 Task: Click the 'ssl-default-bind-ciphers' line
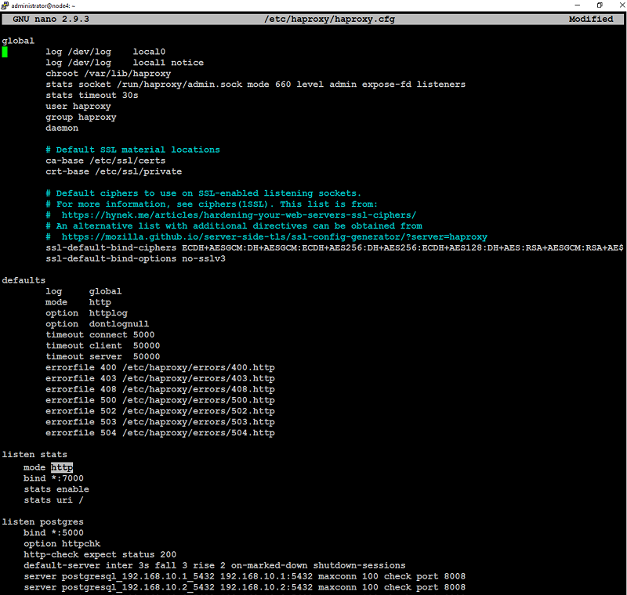[335, 247]
